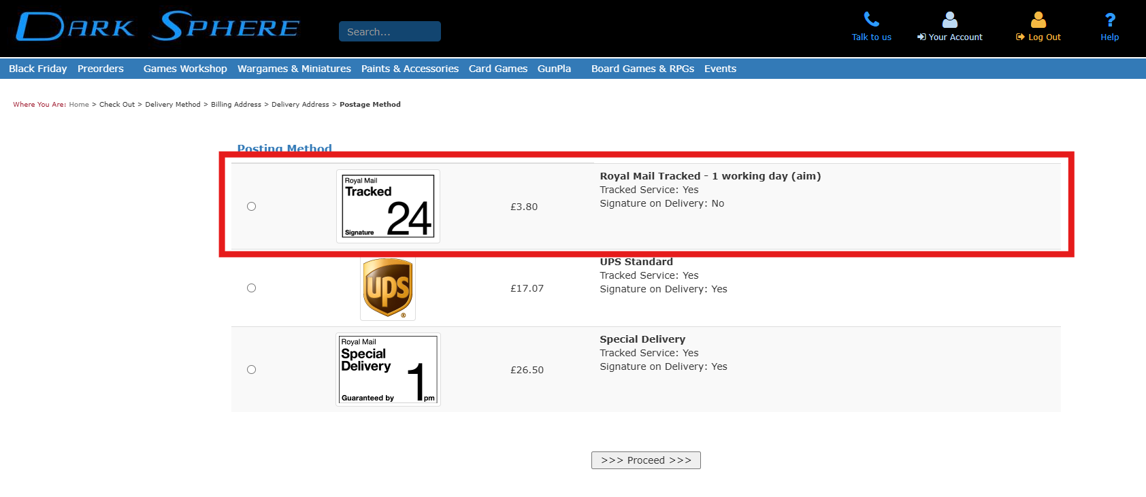This screenshot has height=497, width=1146.
Task: Click the Special Delivery title text
Action: [x=642, y=339]
